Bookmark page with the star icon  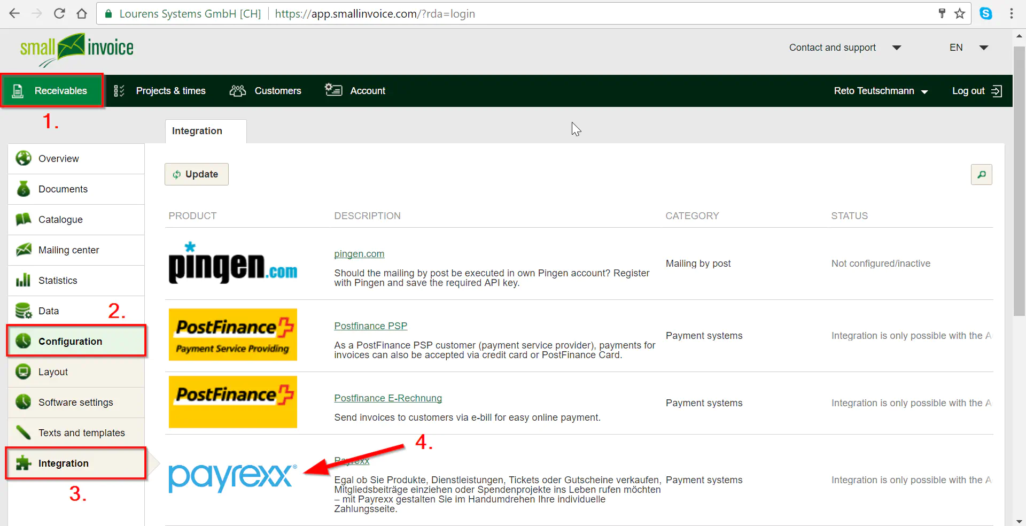click(960, 14)
